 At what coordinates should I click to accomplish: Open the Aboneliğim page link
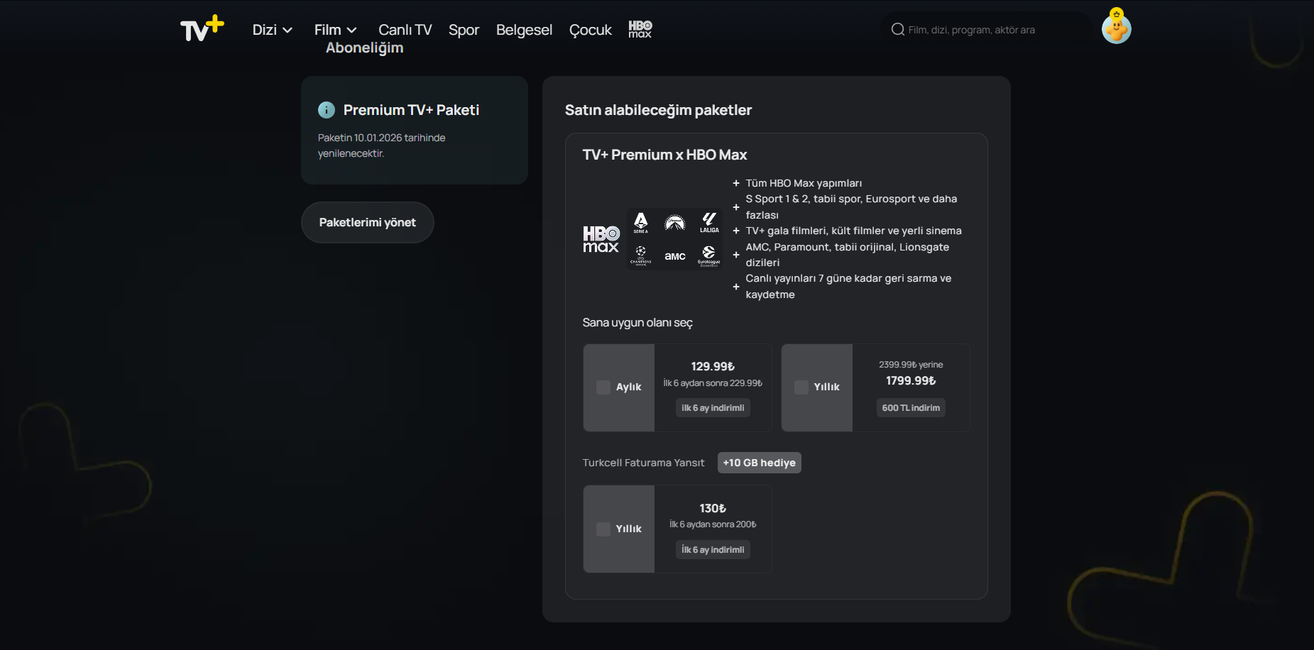365,48
